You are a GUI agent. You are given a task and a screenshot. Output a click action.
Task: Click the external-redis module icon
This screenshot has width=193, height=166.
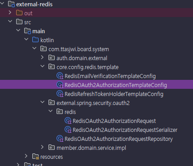(x=11, y=4)
